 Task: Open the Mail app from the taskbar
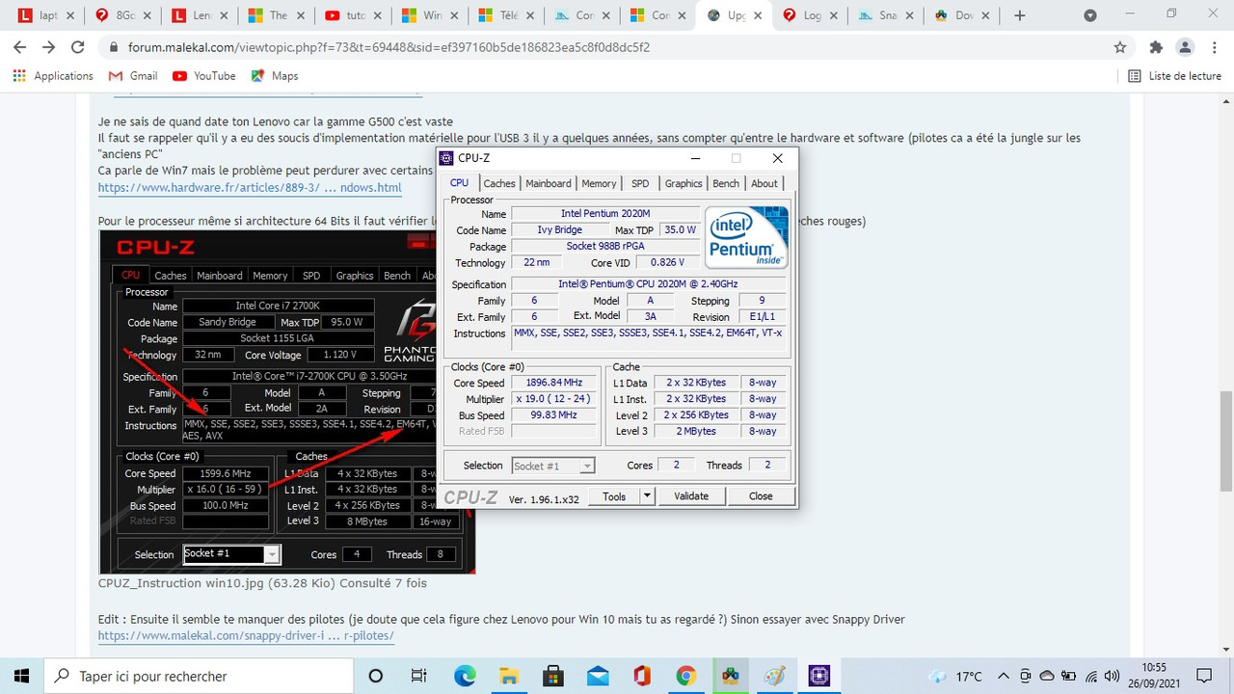[598, 676]
